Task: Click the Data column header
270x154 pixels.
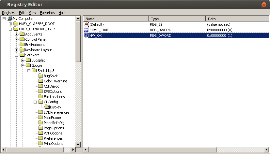Action: tap(237, 19)
